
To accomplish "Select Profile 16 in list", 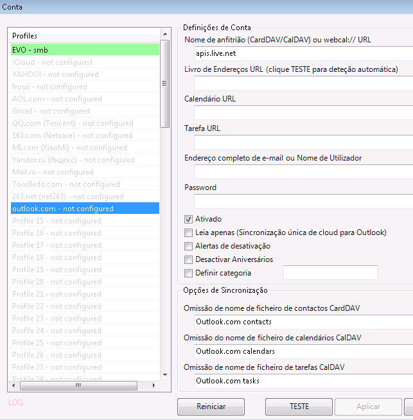I will pos(85,233).
